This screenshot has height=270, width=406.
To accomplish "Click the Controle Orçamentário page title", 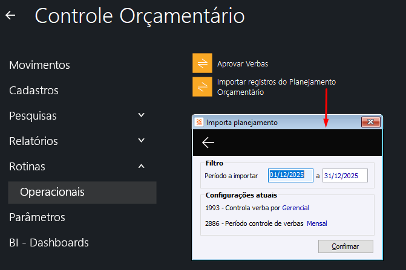I will point(140,16).
